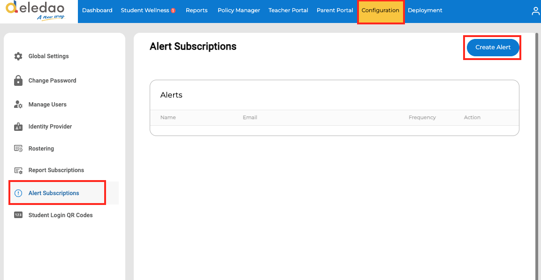Click the Rostering schedule icon
541x280 pixels.
click(x=18, y=149)
